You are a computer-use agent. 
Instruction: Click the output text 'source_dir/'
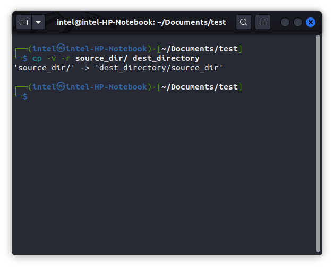click(44, 68)
